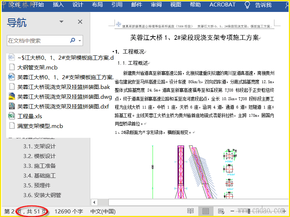Close the 导航 navigation pane
The height and width of the screenshot is (217, 290).
coord(80,22)
